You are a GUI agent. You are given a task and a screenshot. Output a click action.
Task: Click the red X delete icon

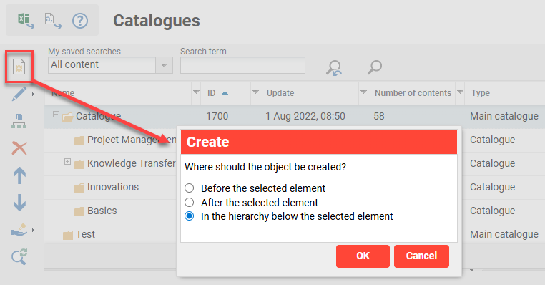pyautogui.click(x=19, y=148)
